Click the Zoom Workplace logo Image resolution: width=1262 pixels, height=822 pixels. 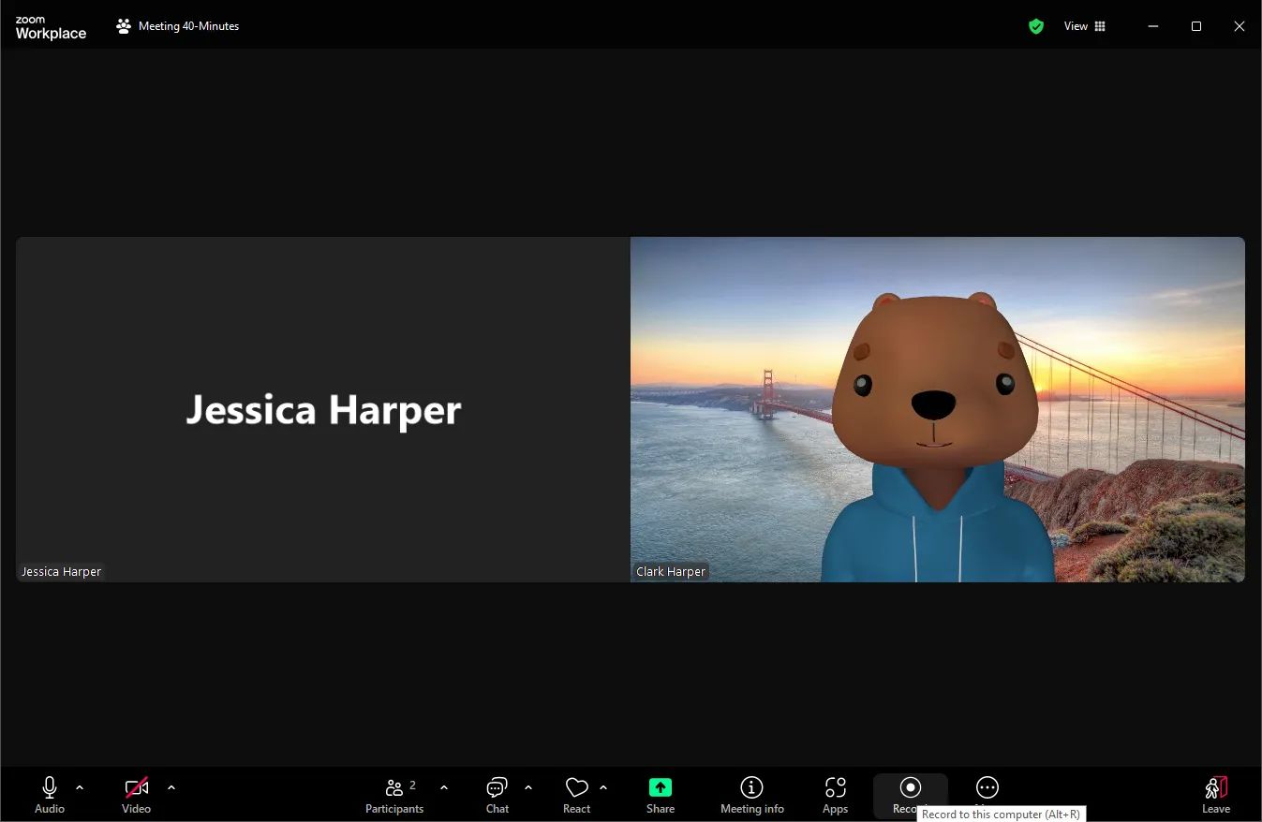click(51, 27)
